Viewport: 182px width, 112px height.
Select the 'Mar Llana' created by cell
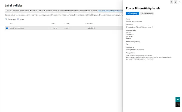[x=66, y=28]
